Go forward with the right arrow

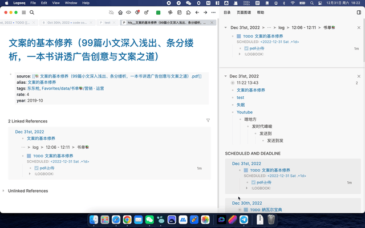pyautogui.click(x=205, y=13)
